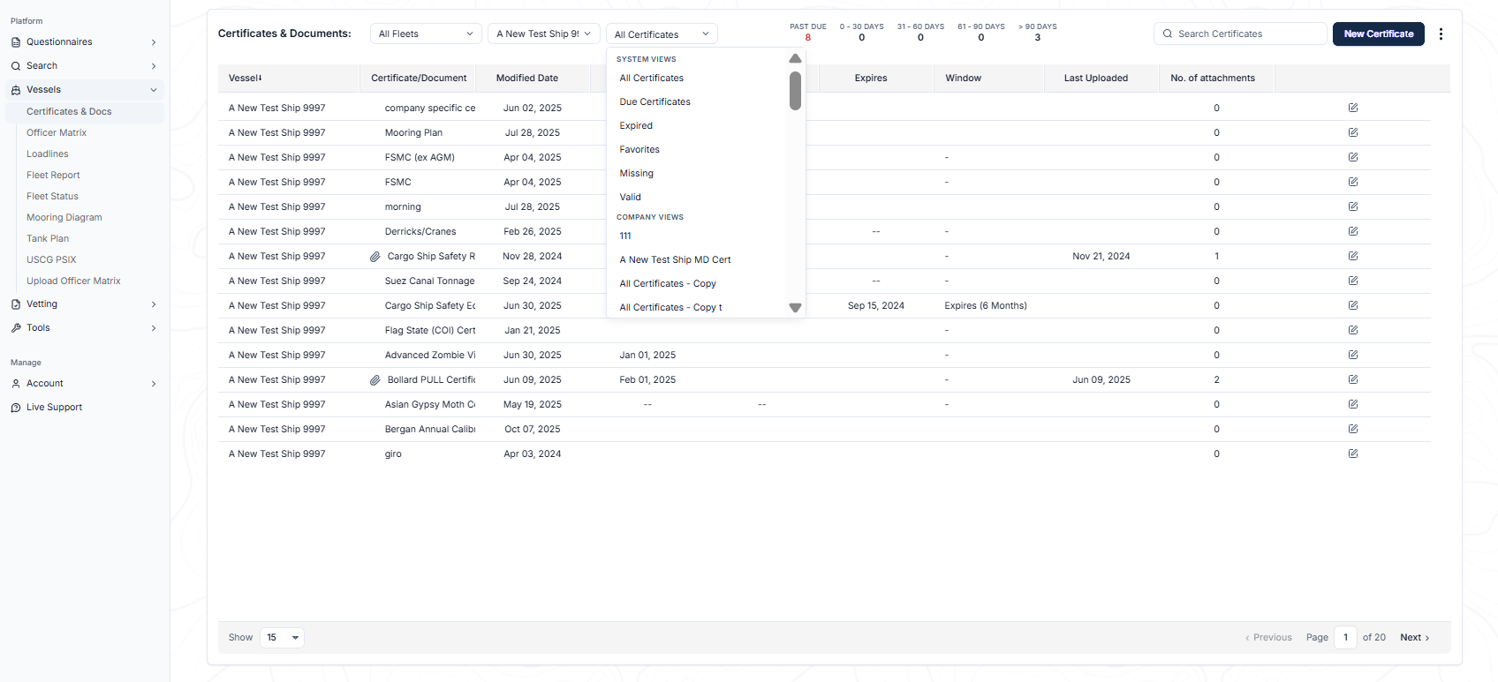Edit the Derricks/Cranes certificate entry
1498x682 pixels.
1353,231
